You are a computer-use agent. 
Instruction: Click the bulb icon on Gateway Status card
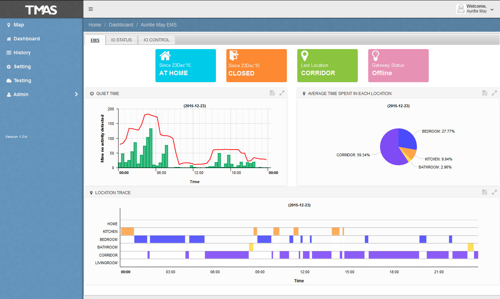tap(376, 56)
